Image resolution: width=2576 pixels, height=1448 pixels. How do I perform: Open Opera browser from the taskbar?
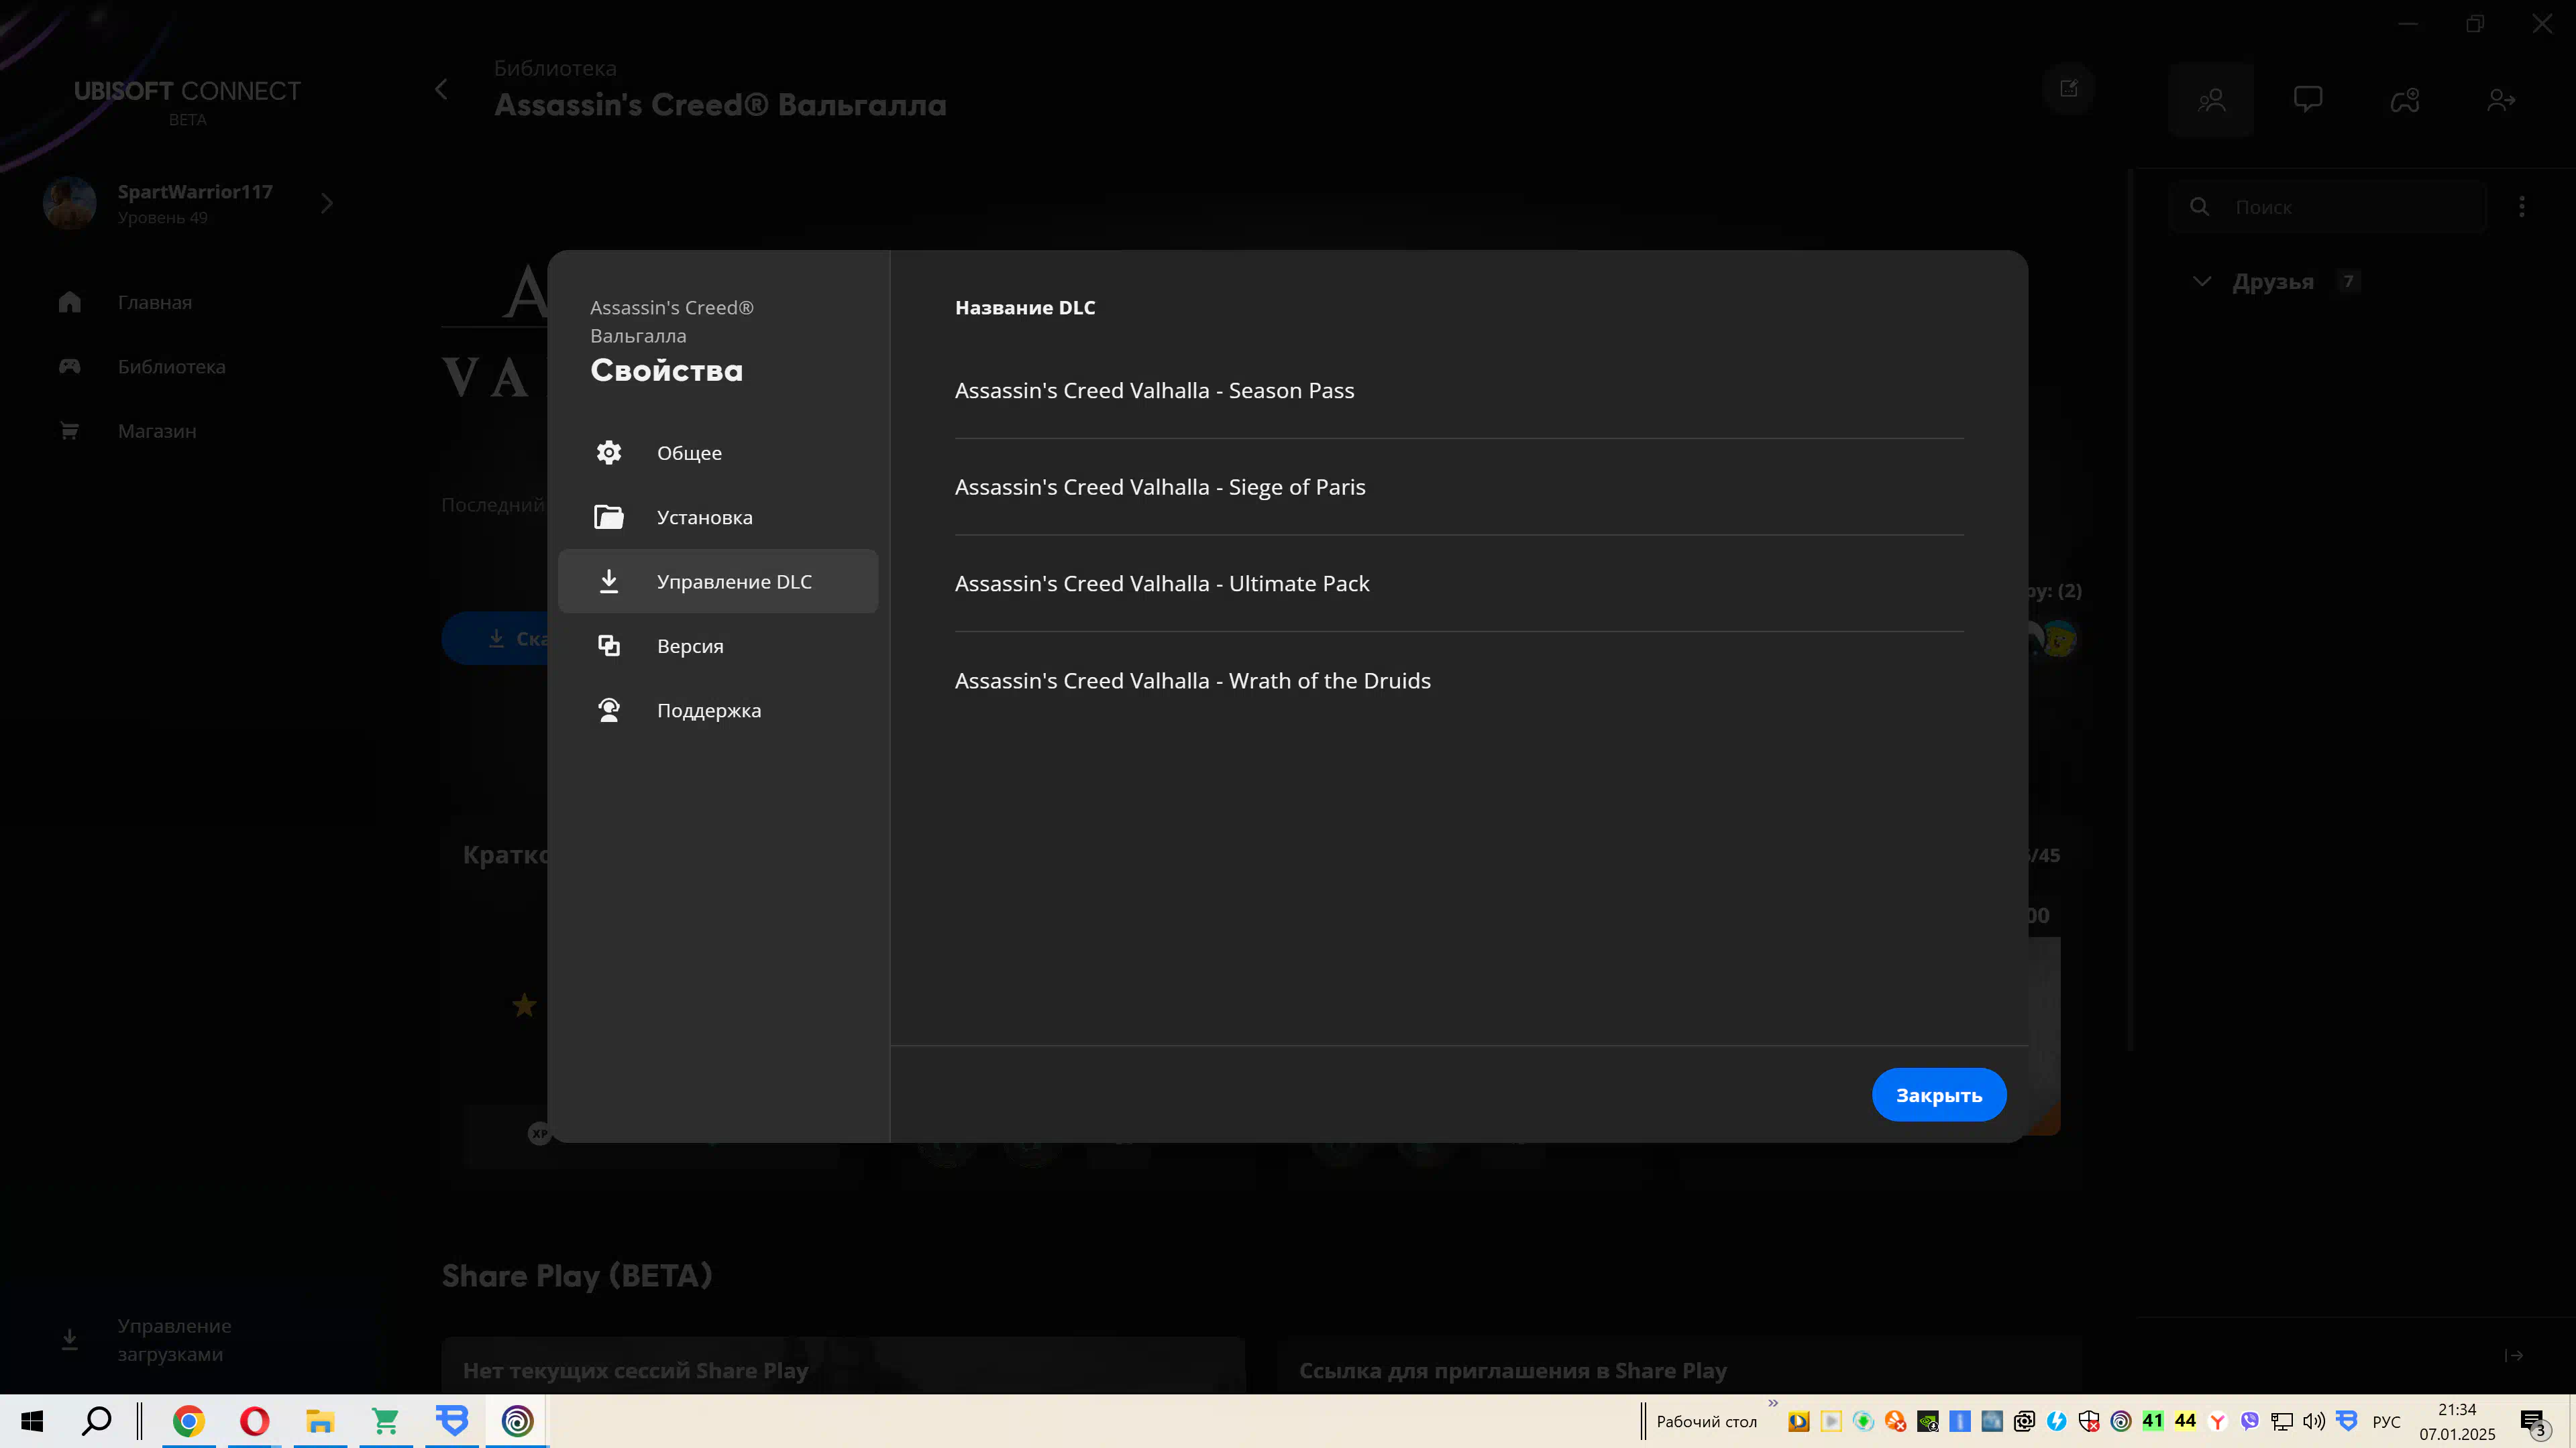[x=254, y=1421]
